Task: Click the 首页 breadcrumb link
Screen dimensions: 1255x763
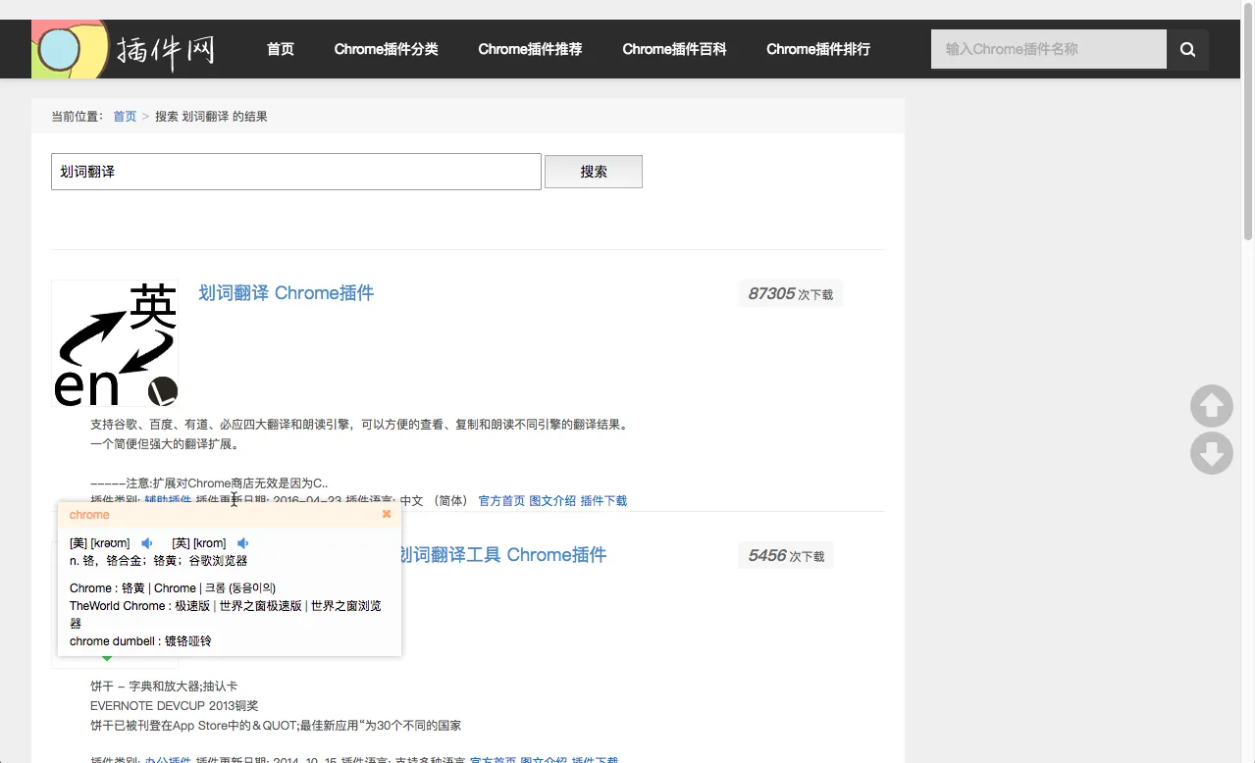Action: coord(125,116)
